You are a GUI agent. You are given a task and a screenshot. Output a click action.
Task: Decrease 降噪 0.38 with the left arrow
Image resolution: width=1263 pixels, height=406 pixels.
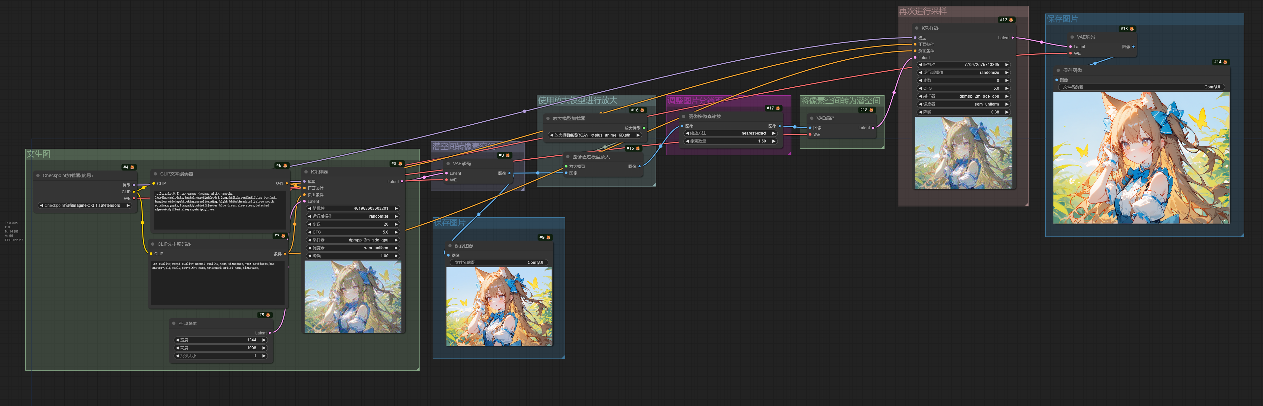coord(920,112)
